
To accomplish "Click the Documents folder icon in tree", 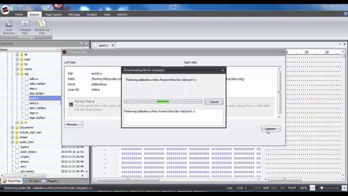I will pos(17,127).
